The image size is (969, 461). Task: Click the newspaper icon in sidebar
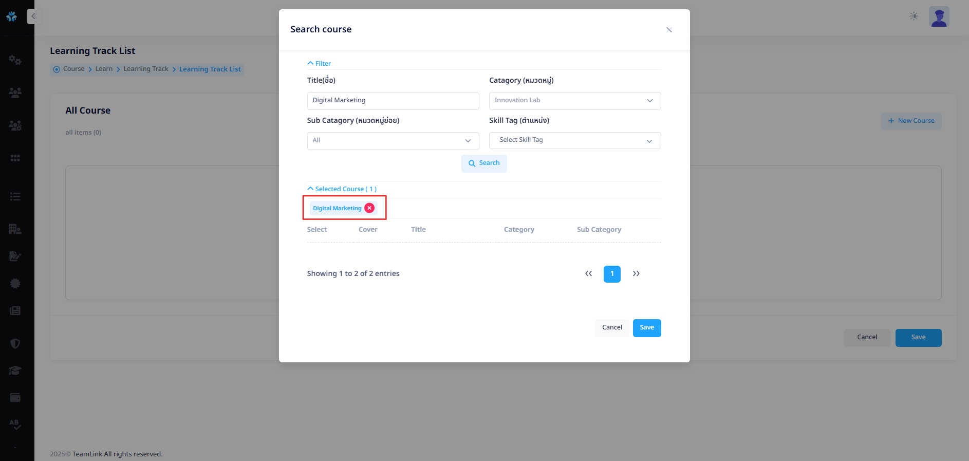(x=15, y=311)
